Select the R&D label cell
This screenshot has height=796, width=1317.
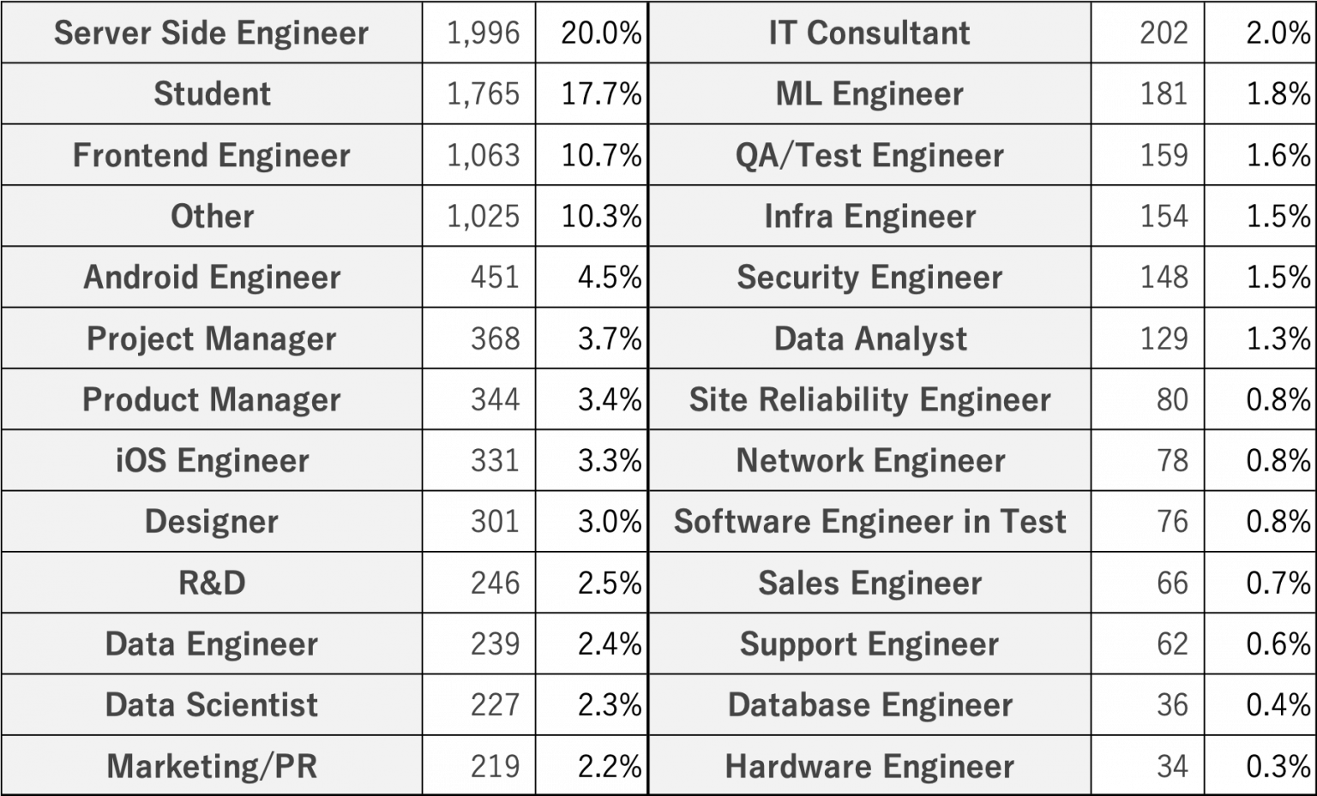pos(212,583)
